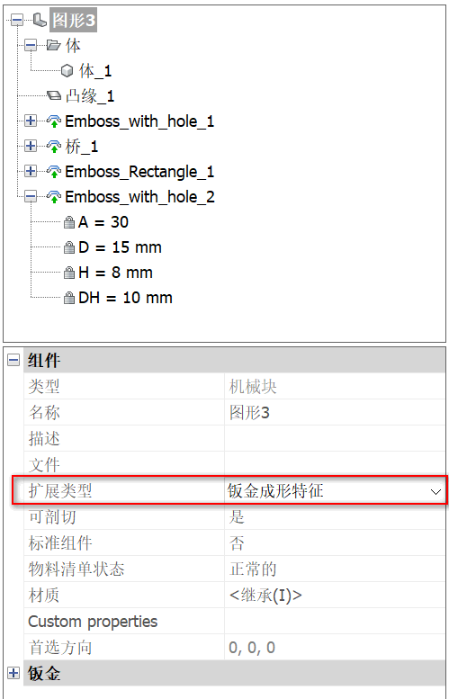Click the lock icon beside H = 8 mm

coord(69,273)
